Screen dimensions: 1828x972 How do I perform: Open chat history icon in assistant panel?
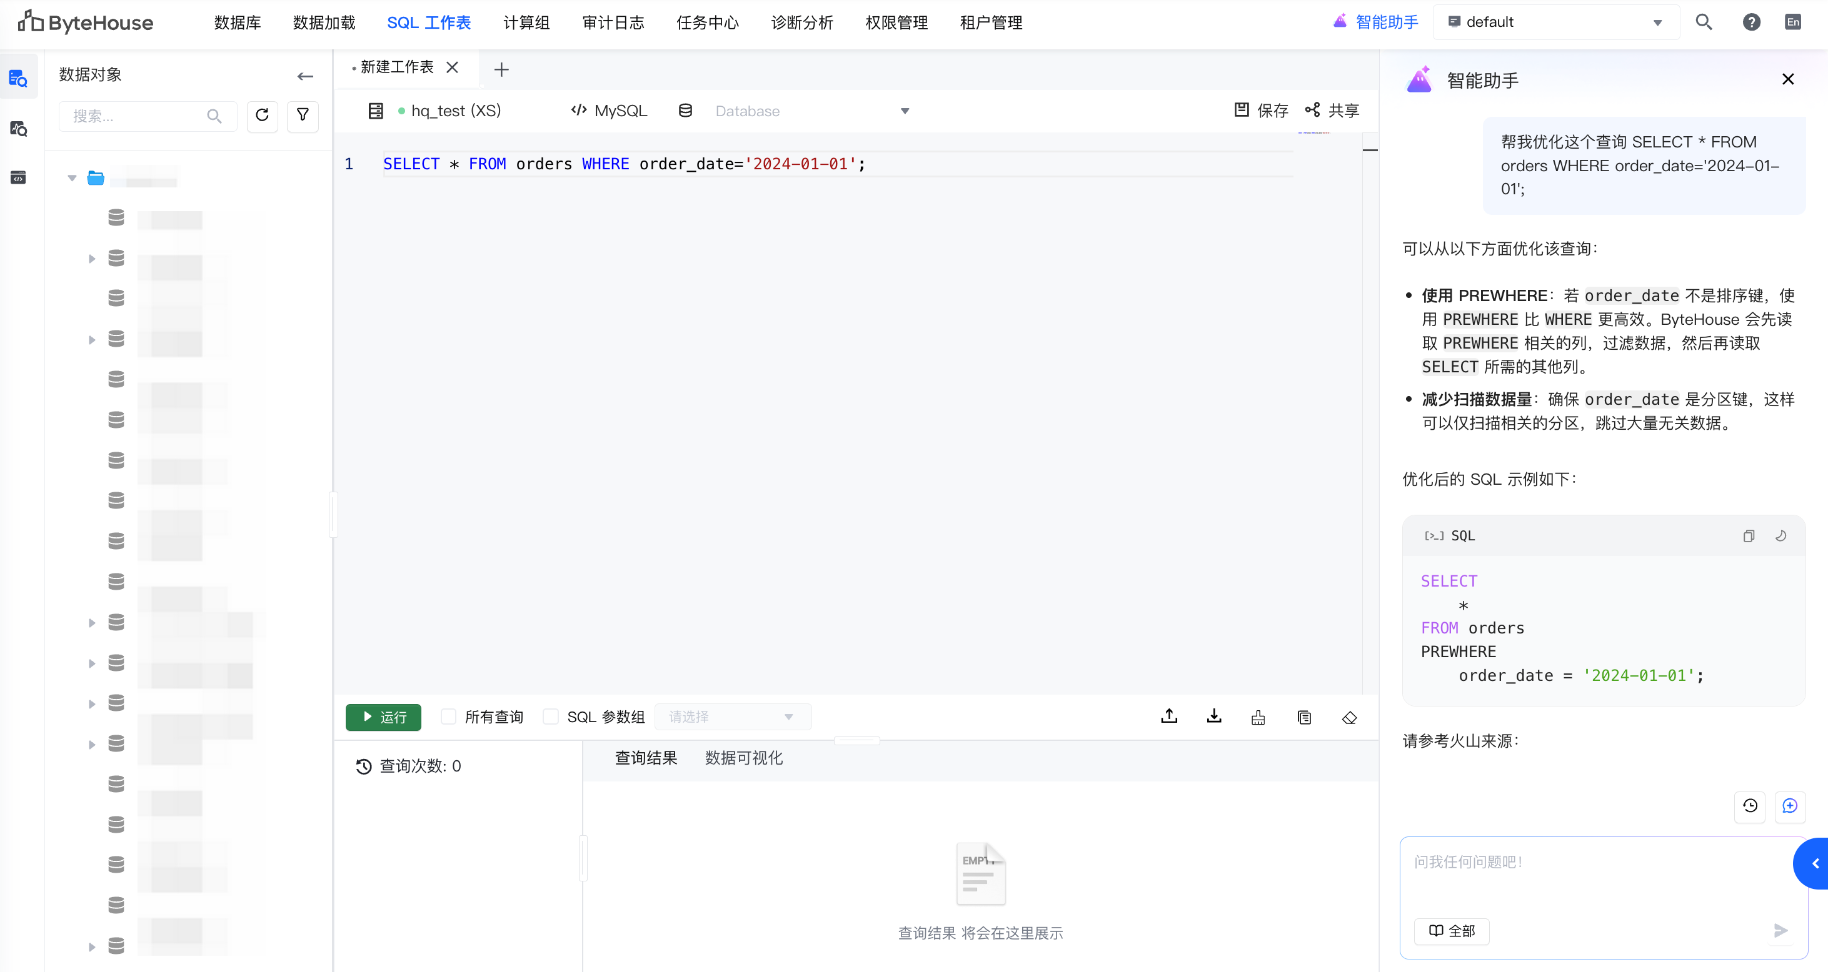pyautogui.click(x=1749, y=806)
